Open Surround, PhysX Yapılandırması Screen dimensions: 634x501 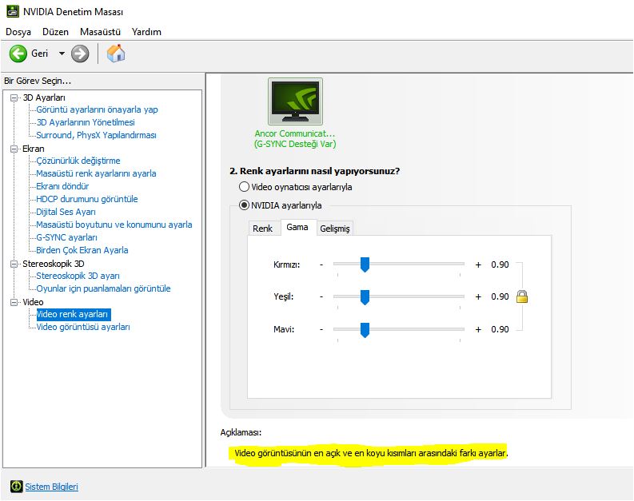coord(96,135)
